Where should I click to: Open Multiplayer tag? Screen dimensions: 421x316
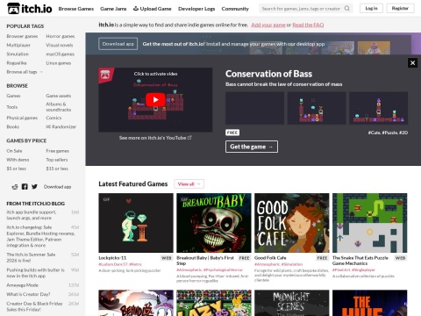click(18, 45)
